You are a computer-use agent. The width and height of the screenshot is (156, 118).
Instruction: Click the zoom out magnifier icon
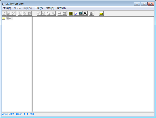(44, 14)
